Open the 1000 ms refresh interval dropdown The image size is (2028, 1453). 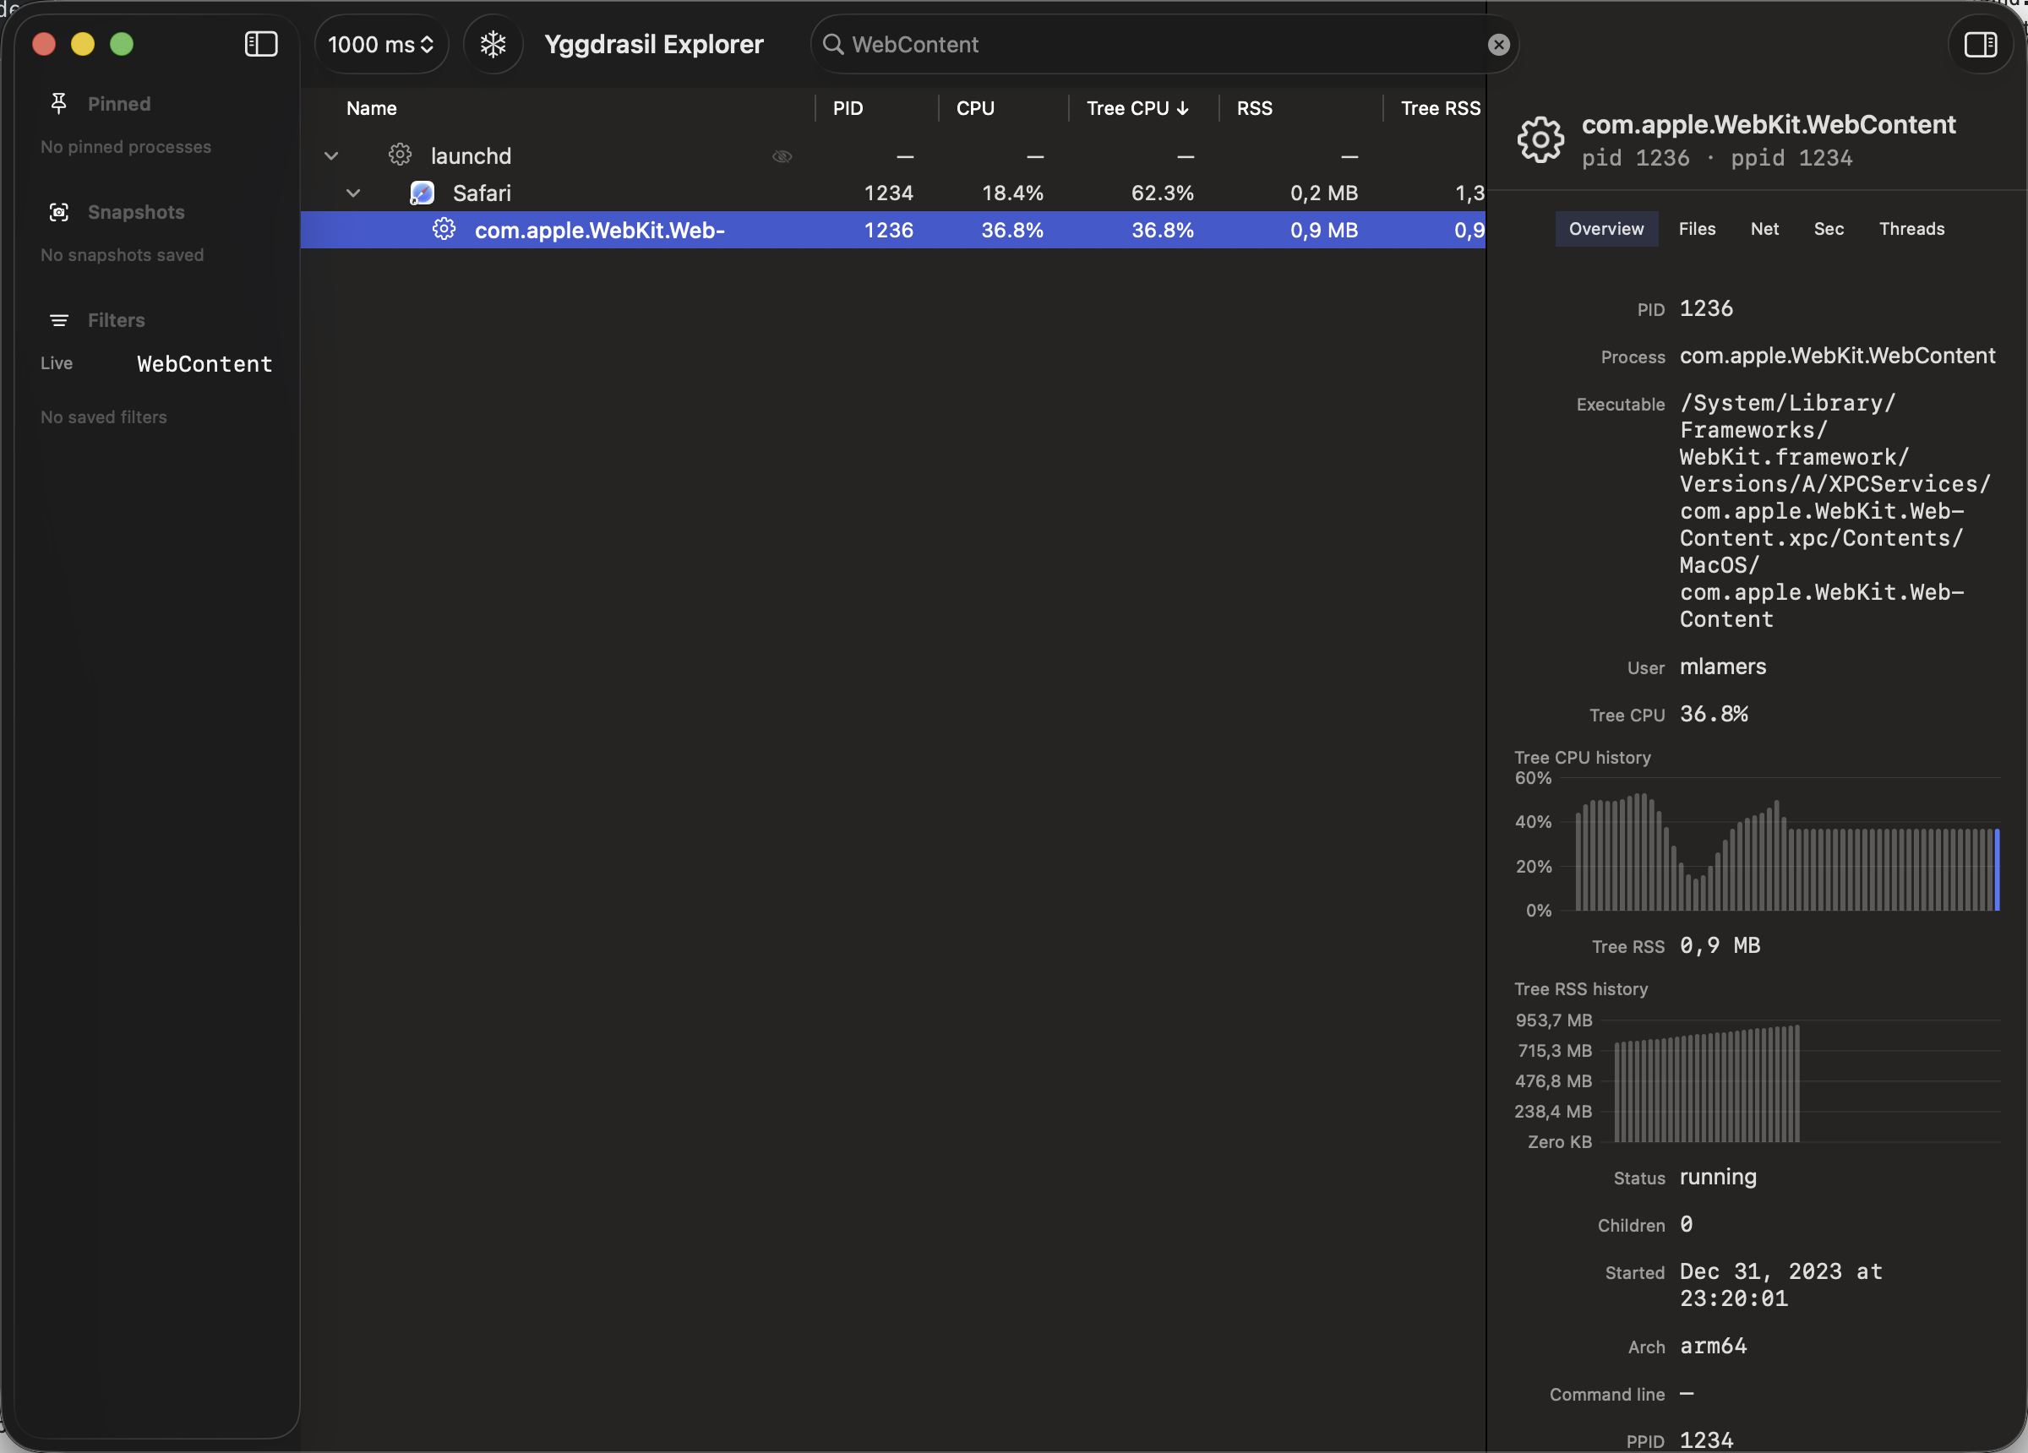381,44
